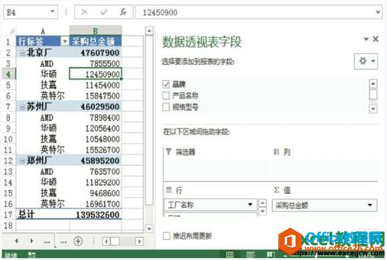
Task: Click horizontal scrollbar left arrow
Action: tap(106, 241)
